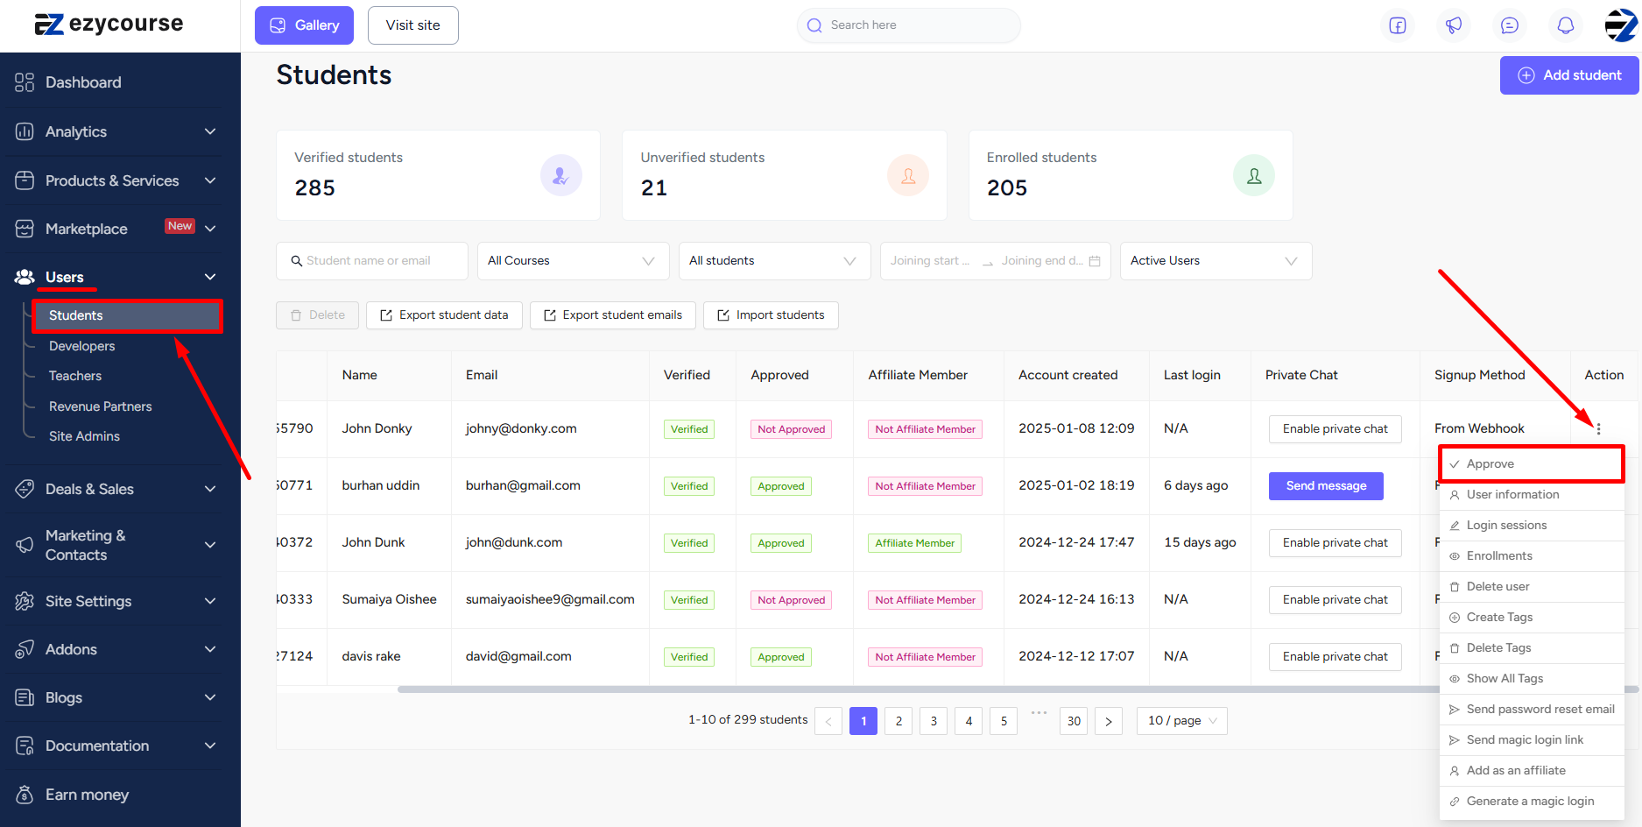The width and height of the screenshot is (1642, 827).
Task: Go to page 2 of students
Action: 899,721
